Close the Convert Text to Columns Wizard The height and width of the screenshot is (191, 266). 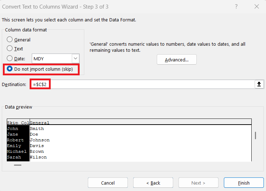(257, 7)
